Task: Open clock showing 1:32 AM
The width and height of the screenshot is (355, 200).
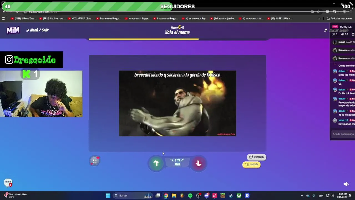Action: tap(343, 196)
